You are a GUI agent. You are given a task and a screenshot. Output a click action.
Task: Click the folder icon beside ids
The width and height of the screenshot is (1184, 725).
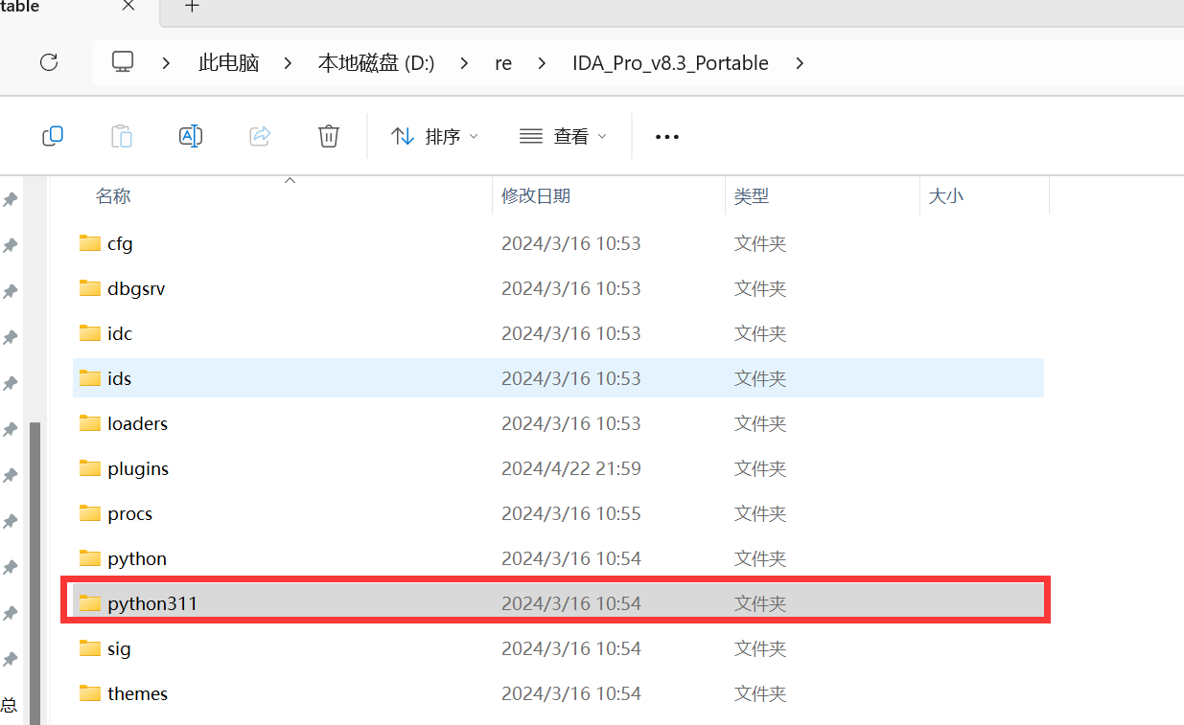click(x=90, y=378)
